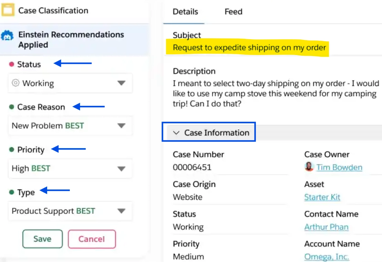Click the Einstein Recommendations icon
Screen dimensions: 382x262
[7, 36]
